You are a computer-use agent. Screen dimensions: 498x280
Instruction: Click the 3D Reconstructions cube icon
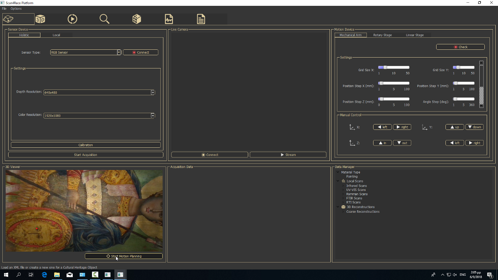(343, 207)
